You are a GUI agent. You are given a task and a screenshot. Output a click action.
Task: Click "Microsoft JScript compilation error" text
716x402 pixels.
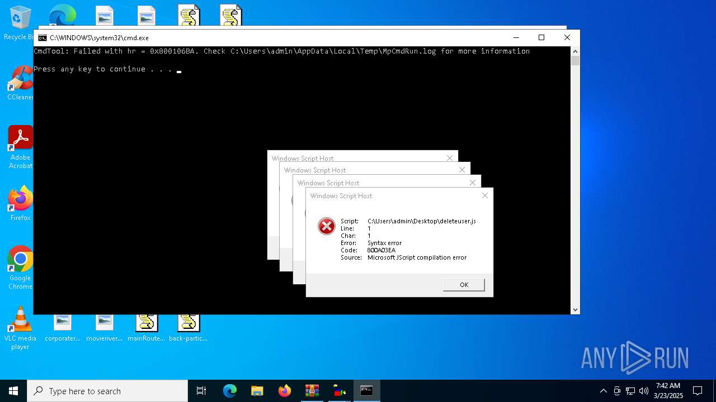(x=417, y=257)
